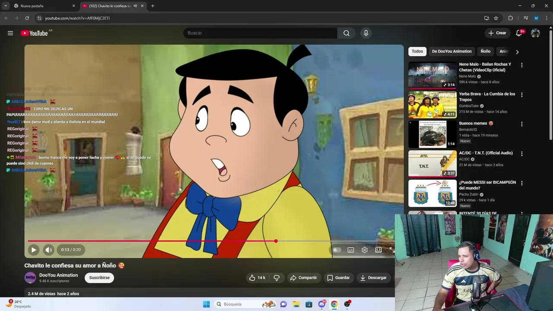Open the Nene Malo video thumbnail
This screenshot has width=553, height=311.
pyautogui.click(x=432, y=75)
